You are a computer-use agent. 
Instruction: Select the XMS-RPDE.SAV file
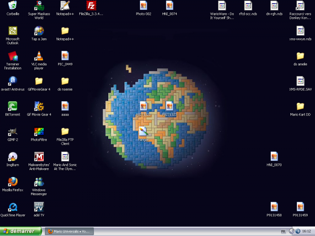coord(300,81)
